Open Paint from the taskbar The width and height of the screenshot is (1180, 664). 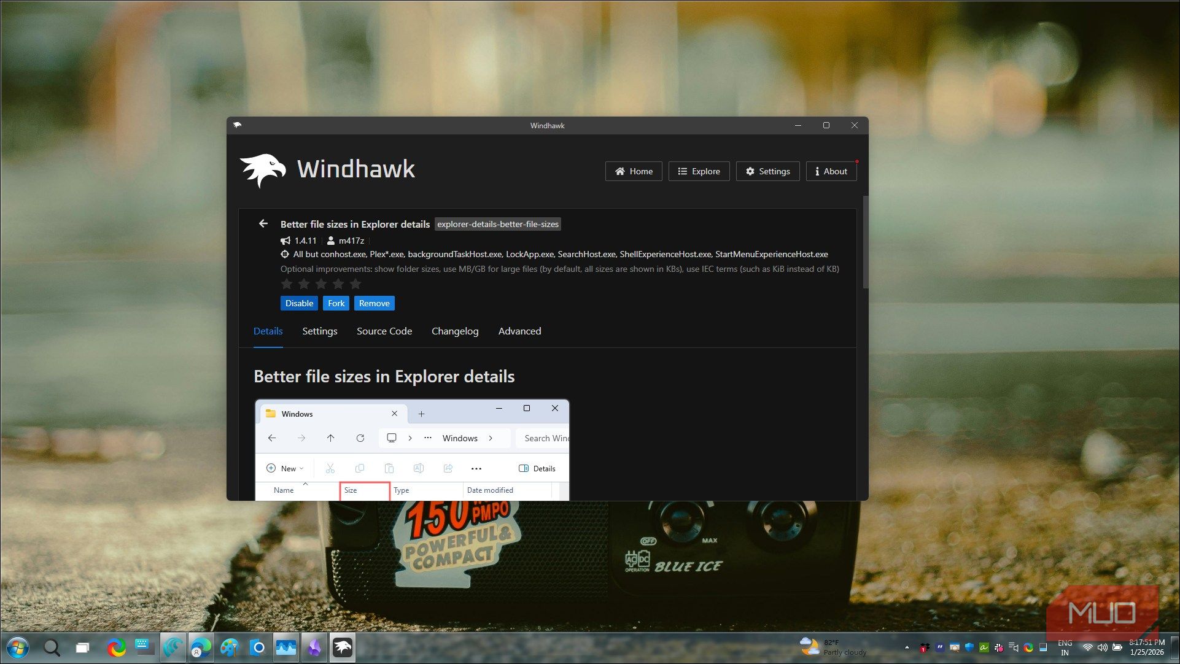click(x=229, y=647)
